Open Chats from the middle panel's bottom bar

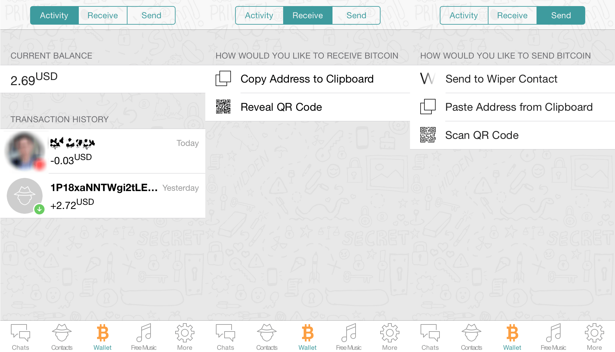[x=225, y=337]
